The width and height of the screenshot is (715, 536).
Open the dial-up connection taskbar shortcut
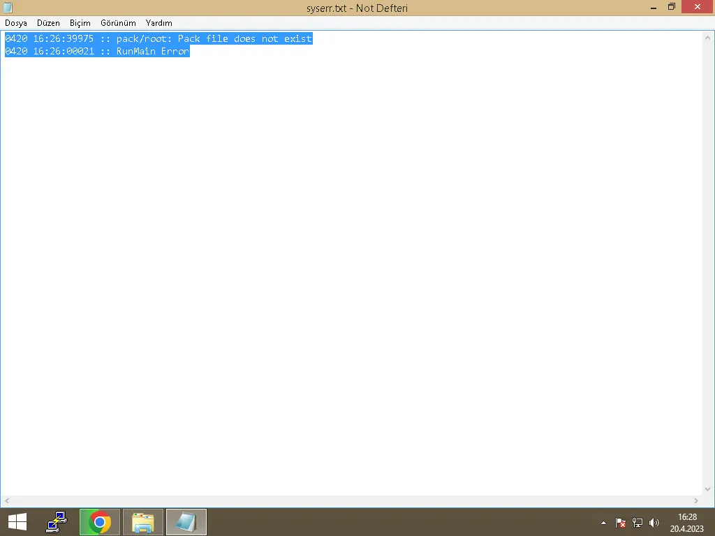57,521
